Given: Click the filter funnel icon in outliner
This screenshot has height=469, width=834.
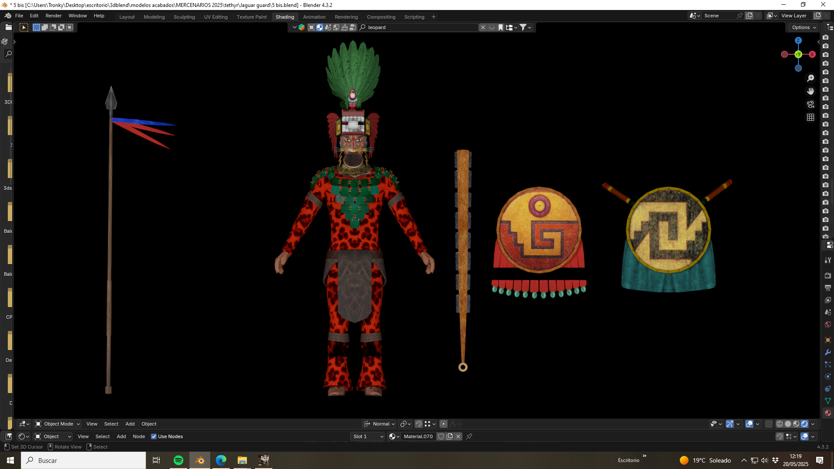Looking at the screenshot, I should 523,27.
